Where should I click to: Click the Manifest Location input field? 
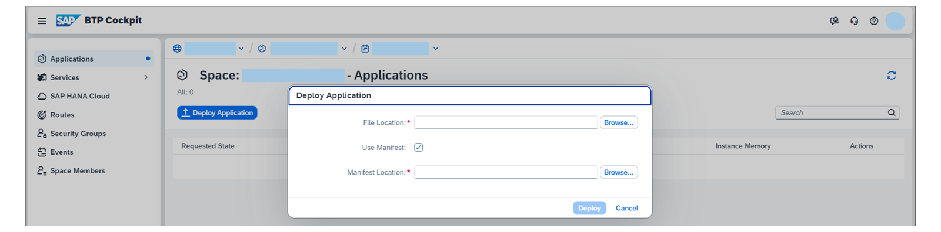[506, 172]
